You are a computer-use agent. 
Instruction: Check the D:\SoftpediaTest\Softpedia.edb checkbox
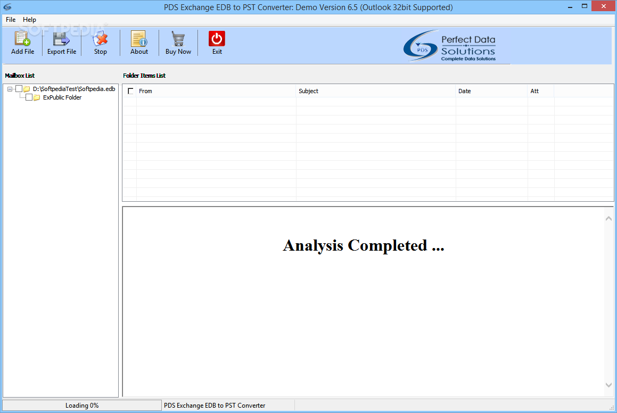coord(19,89)
